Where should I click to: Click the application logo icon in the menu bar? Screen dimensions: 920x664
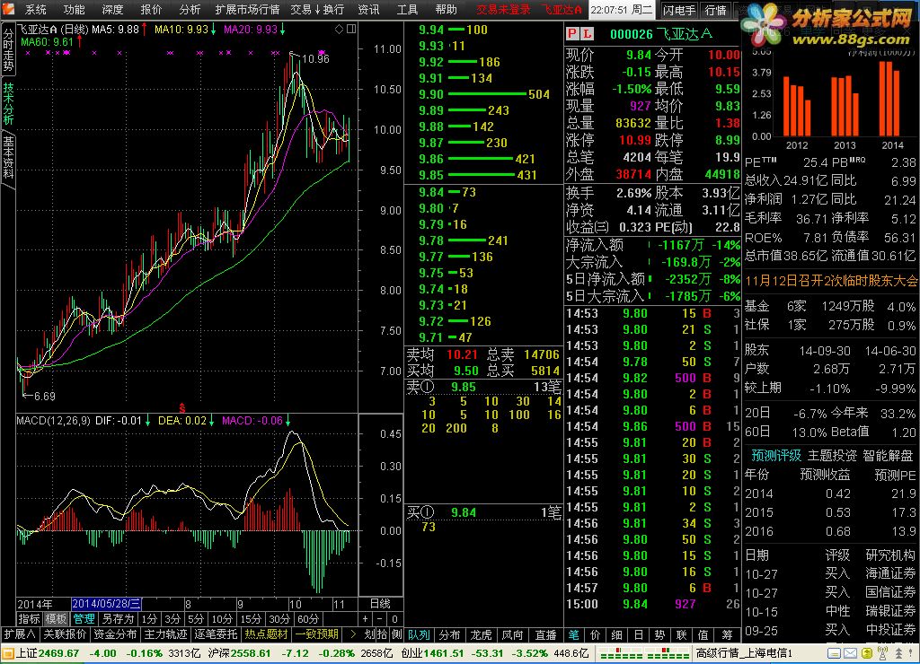coord(9,9)
